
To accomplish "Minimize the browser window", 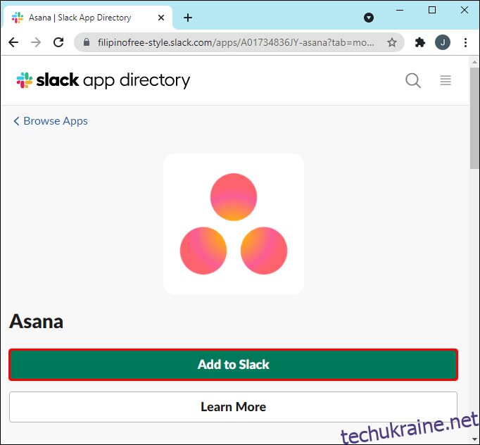I will (400, 10).
